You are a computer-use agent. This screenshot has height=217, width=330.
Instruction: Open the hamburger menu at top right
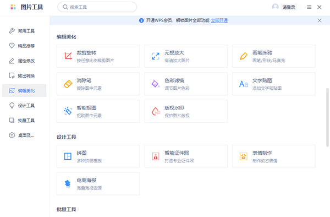tap(309, 7)
